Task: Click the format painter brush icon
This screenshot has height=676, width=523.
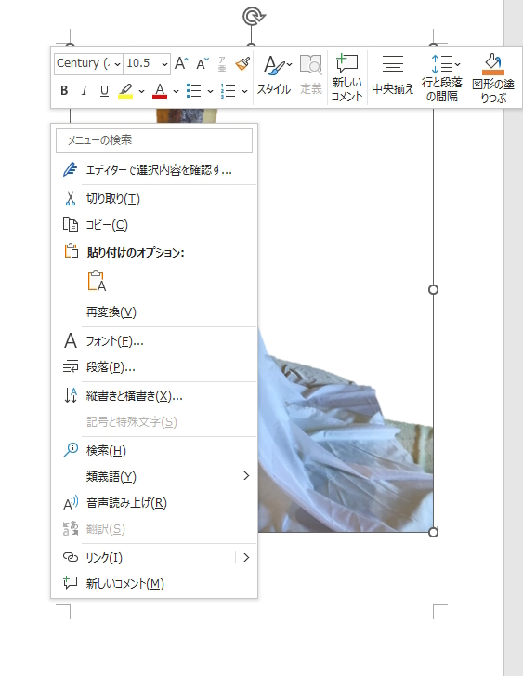Action: tap(243, 64)
